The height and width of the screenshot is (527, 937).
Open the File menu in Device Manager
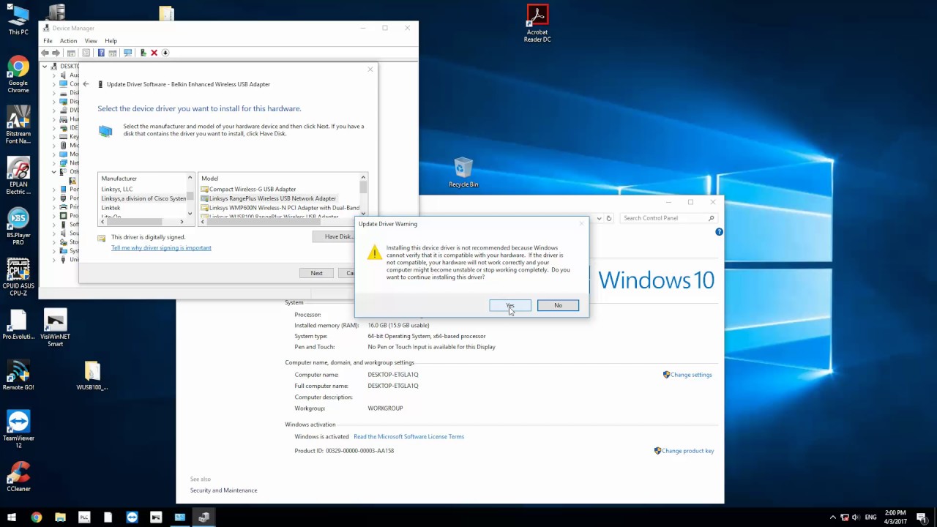(x=48, y=41)
